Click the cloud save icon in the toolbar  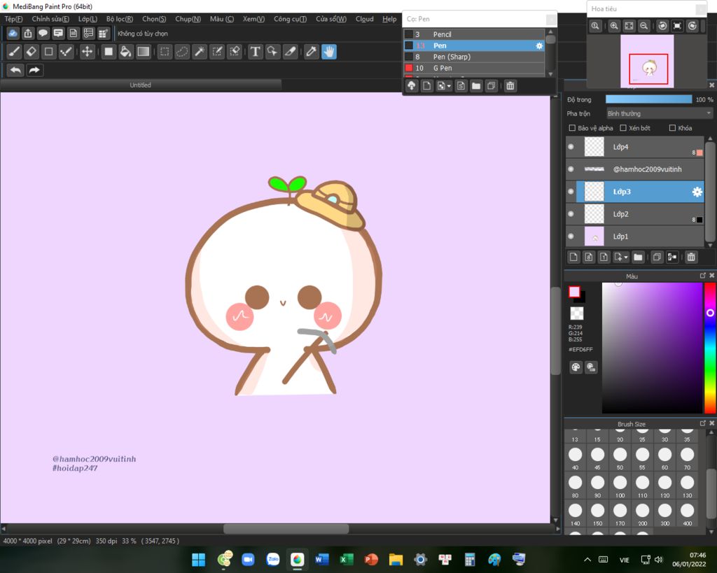13,34
